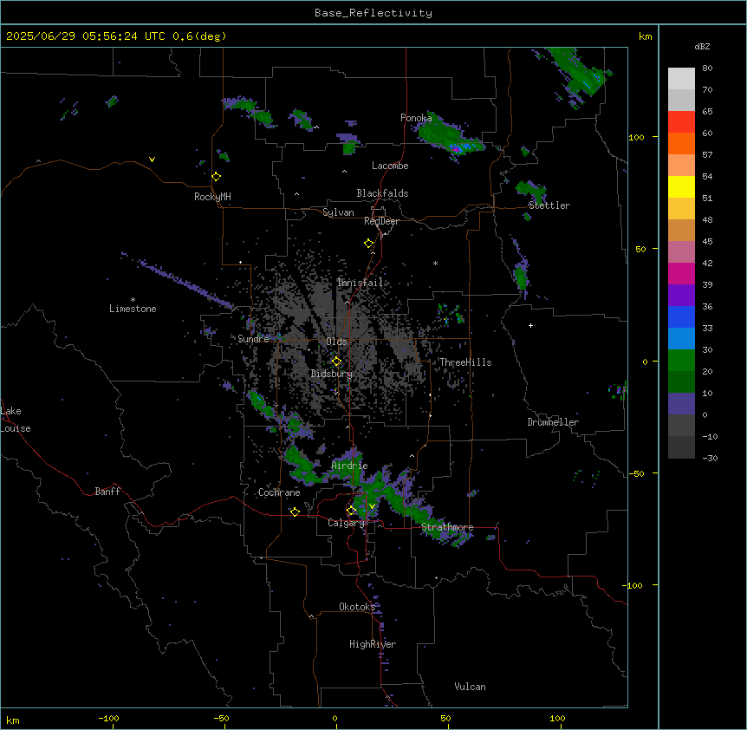This screenshot has width=747, height=730.
Task: Click the Strathmore label
Action: (x=447, y=527)
